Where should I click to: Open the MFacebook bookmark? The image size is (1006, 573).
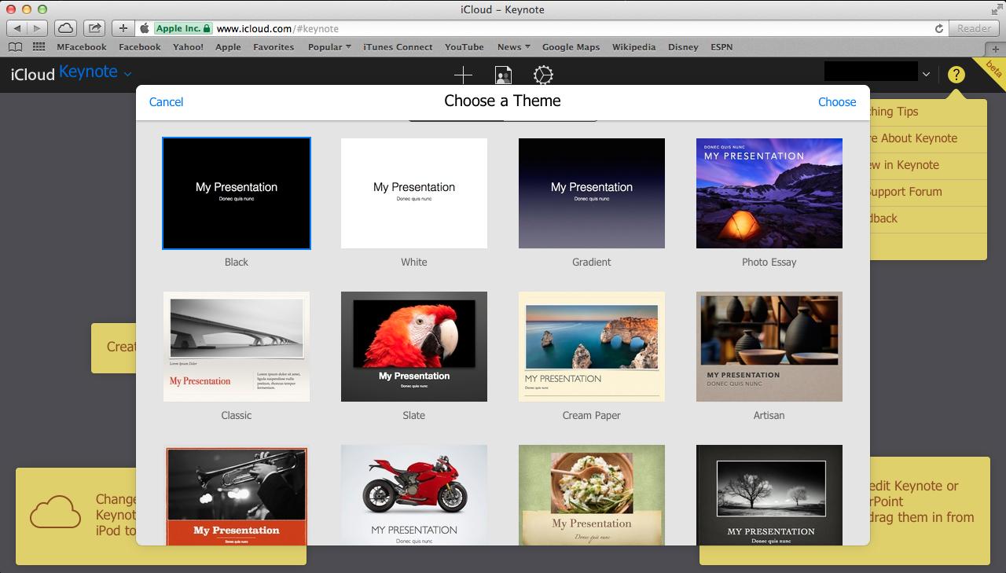click(82, 47)
